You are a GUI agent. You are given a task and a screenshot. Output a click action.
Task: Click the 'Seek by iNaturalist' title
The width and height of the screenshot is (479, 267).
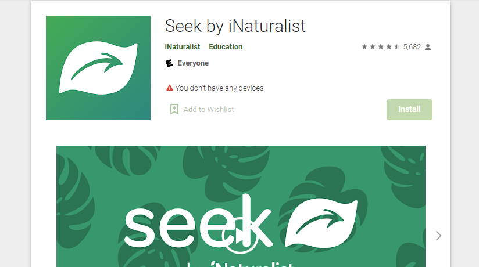point(235,26)
